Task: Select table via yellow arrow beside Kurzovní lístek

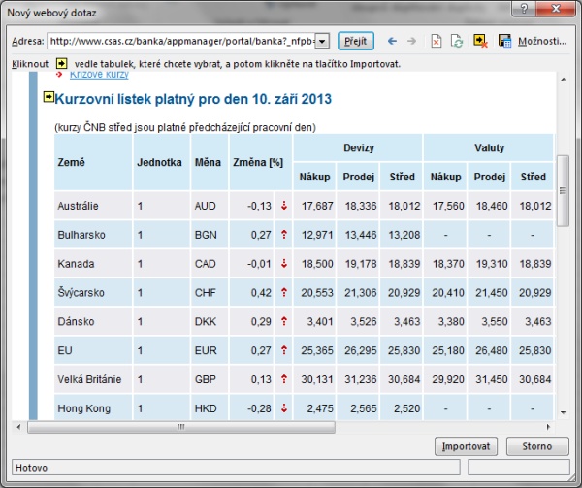Action: pos(48,97)
